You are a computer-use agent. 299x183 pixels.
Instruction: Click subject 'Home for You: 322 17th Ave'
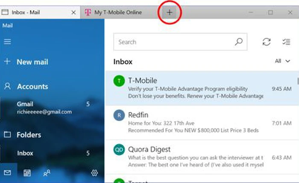(161, 123)
